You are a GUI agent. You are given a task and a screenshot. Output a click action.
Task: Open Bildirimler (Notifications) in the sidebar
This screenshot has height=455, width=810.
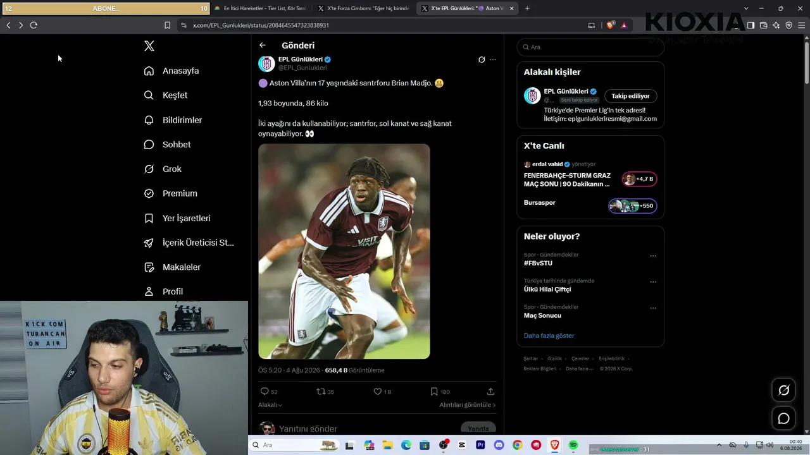click(173, 120)
